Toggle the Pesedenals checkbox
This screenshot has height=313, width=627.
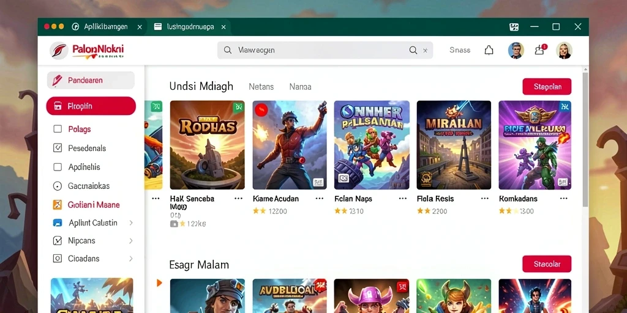(x=58, y=148)
